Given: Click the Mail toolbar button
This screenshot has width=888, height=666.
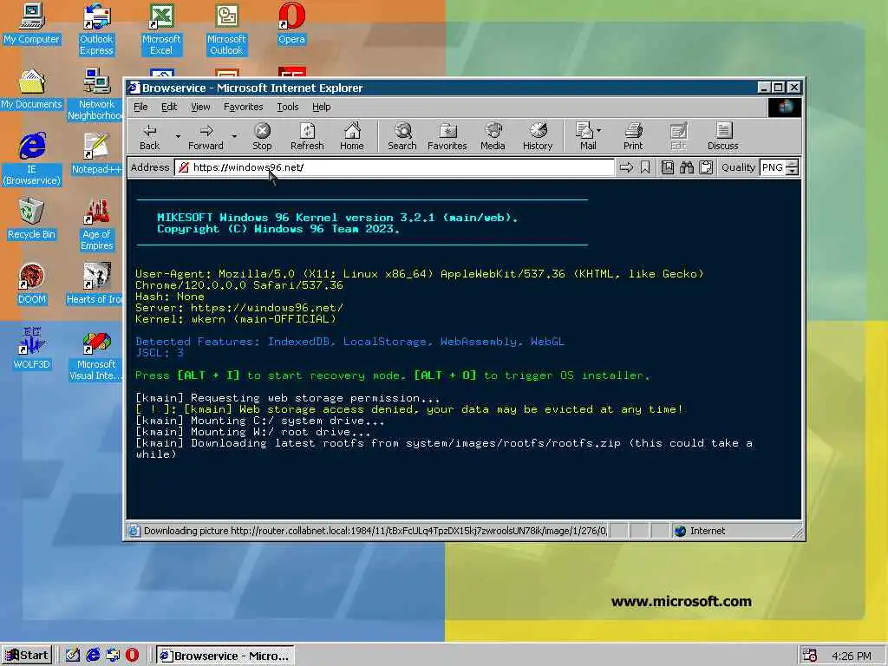Looking at the screenshot, I should 585,137.
